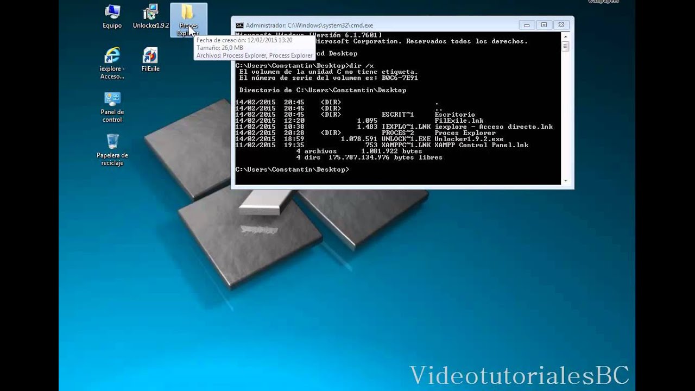The height and width of the screenshot is (391, 695).
Task: Click the cmd scrollbar down arrow
Action: [565, 181]
